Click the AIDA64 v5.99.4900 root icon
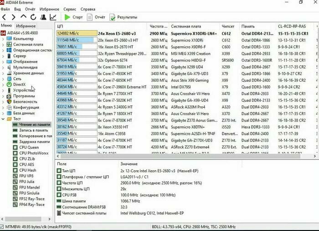Screen dimensions: 319x231 tap(3, 33)
